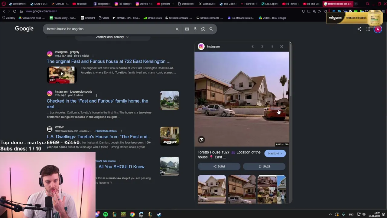Open Steam from the taskbar
Screen dimensions: 387x218
click(159, 214)
